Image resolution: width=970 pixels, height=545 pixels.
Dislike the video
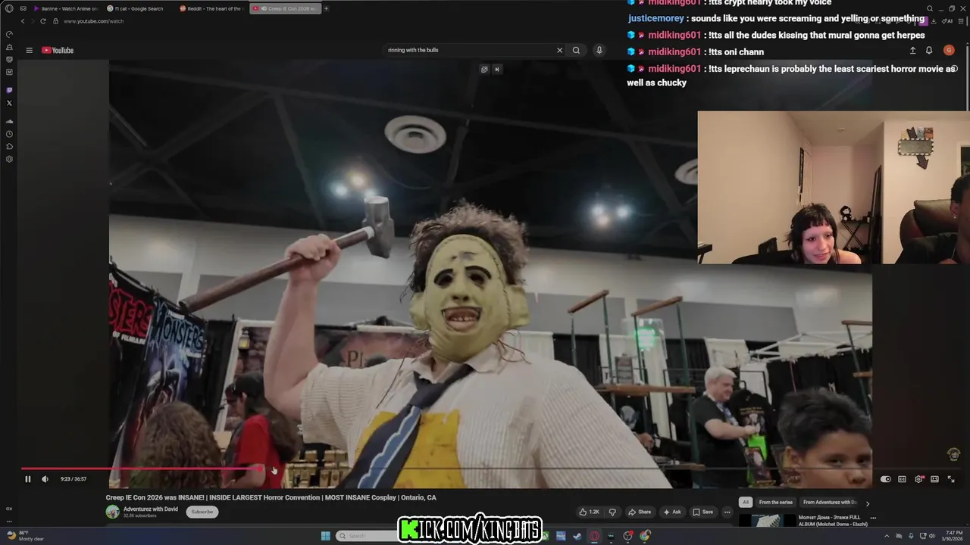click(x=612, y=512)
